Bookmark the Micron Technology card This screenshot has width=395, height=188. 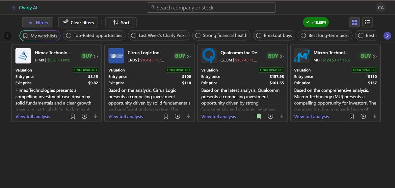352,116
